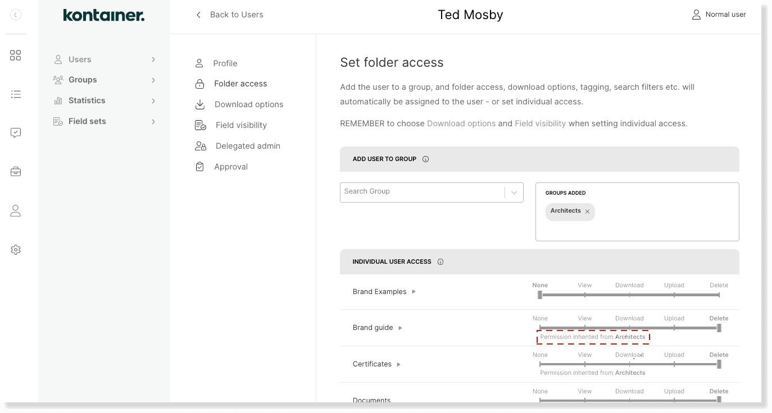Open the Profile settings icon
Viewport: 772px width, 413px height.
(199, 63)
